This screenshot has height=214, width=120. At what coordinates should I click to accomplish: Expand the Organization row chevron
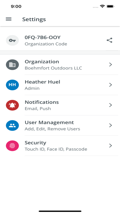point(111,65)
